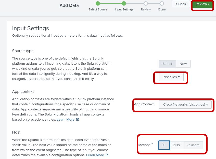Click the Select Source step label text
The image size is (216, 159).
(98, 10)
